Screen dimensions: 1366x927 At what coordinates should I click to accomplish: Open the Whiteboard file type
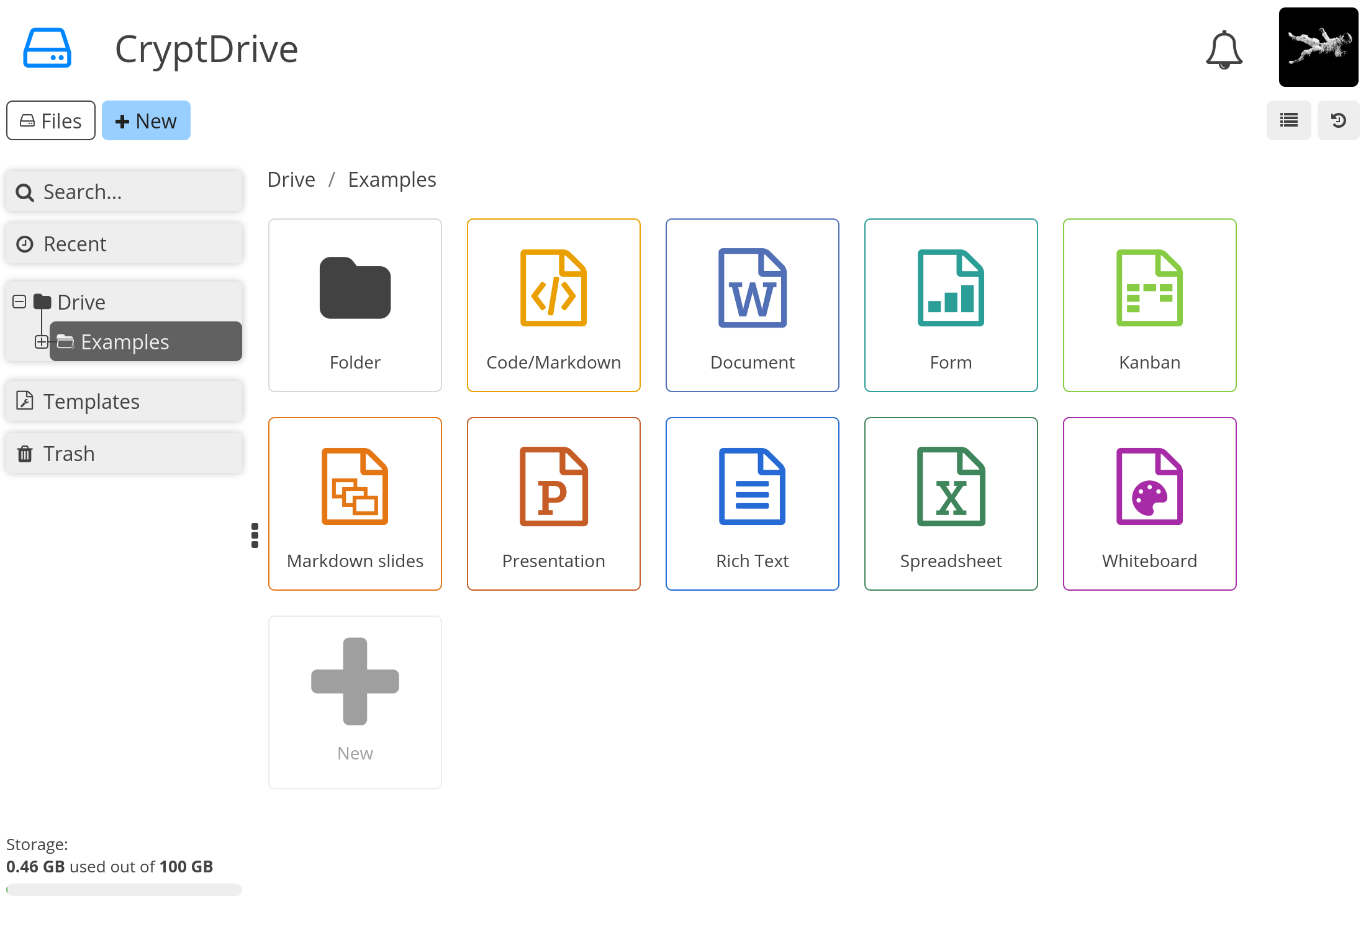[x=1149, y=503]
